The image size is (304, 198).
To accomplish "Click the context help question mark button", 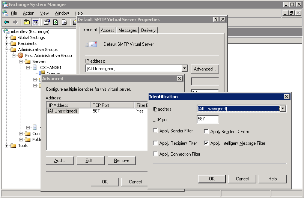I will (x=216, y=19).
